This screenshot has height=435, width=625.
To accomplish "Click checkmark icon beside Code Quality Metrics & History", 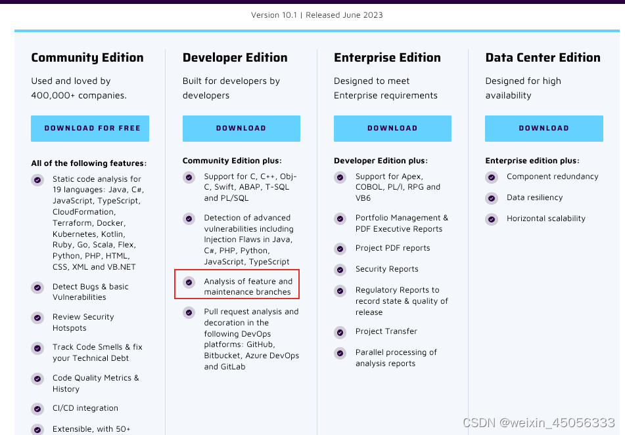I will [37, 379].
